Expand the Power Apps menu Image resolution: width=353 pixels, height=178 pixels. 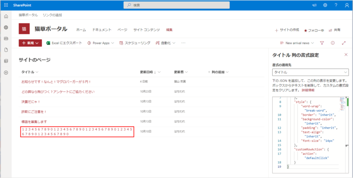pos(100,43)
